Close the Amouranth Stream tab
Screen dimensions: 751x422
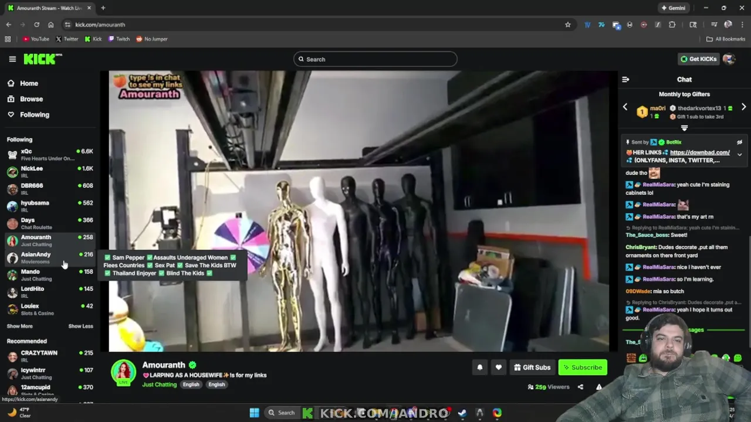click(x=89, y=8)
